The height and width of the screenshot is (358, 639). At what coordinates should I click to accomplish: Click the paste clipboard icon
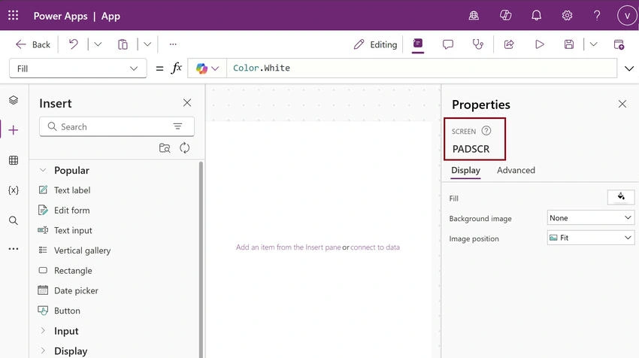[x=123, y=44]
